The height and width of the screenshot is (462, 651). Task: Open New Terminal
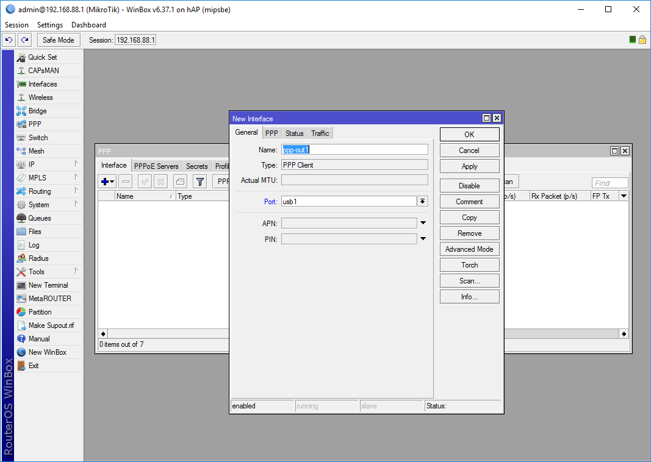(48, 285)
